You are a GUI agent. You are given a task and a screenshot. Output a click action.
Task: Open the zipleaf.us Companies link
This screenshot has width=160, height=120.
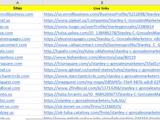102,20
